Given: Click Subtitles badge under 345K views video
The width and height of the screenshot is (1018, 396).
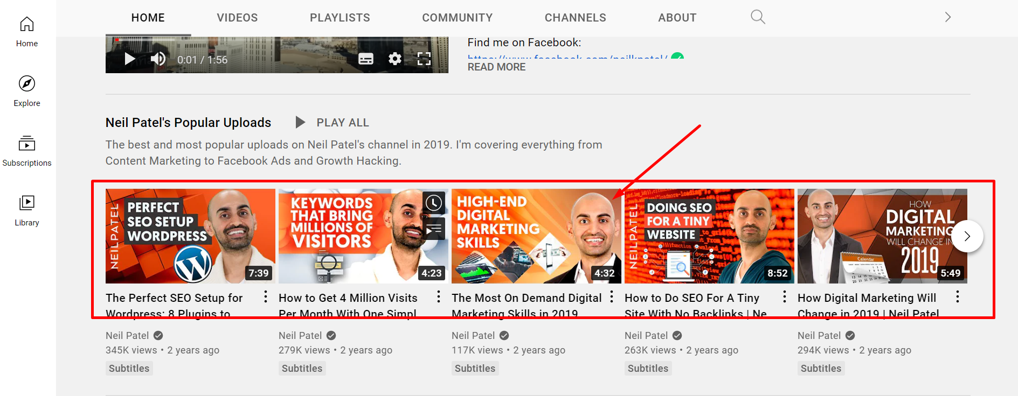Looking at the screenshot, I should coord(129,369).
